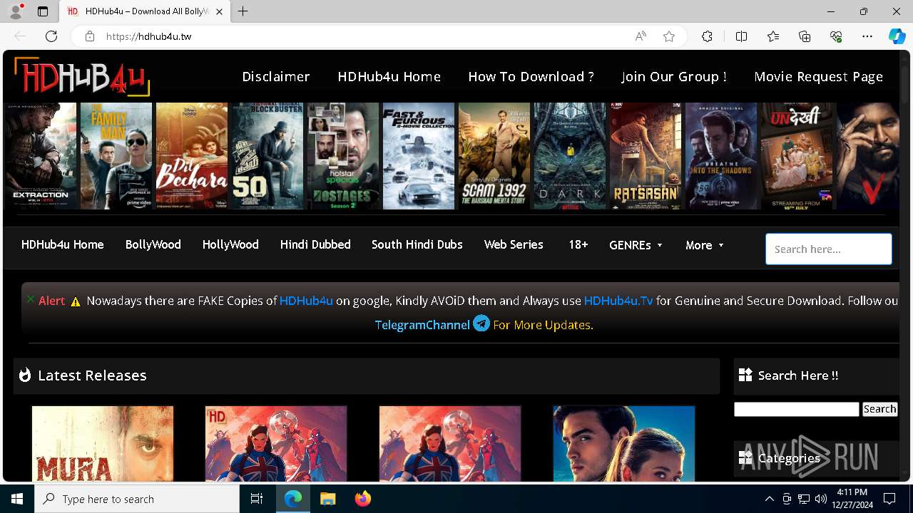The image size is (913, 513).
Task: Follow the HDHub4u.Tv link in alert
Action: click(618, 301)
